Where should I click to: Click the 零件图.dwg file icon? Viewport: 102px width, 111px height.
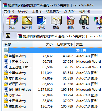(x=6, y=78)
